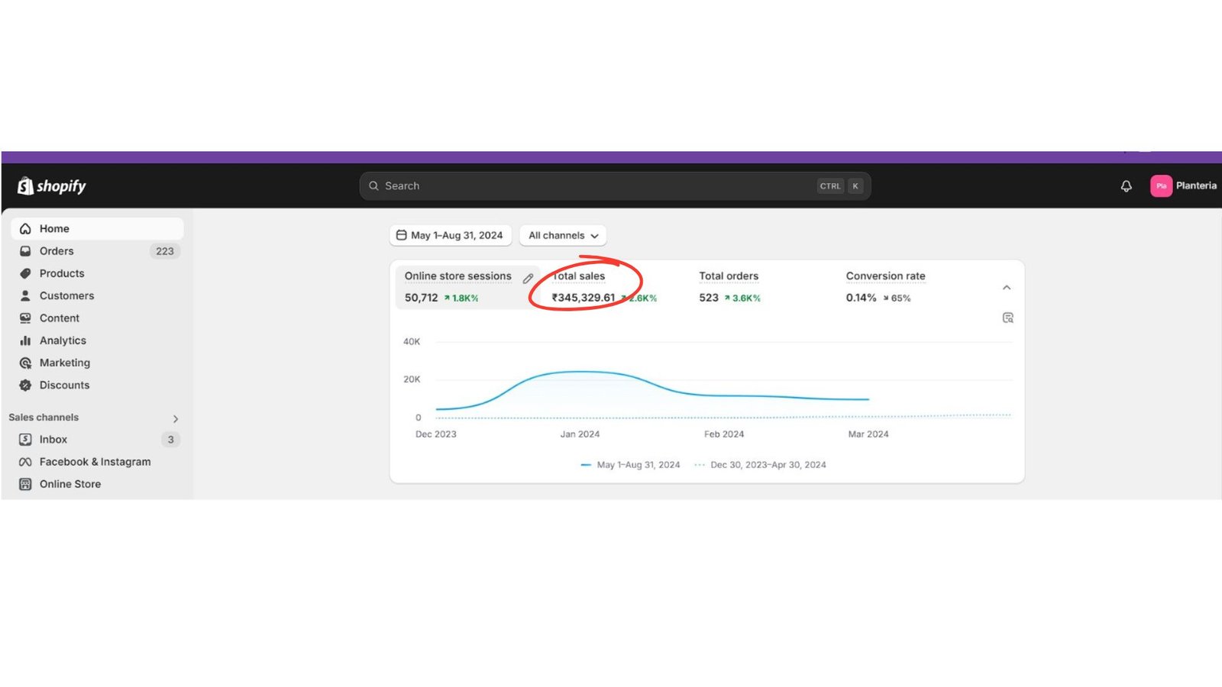Click the Shopify logo
This screenshot has width=1222, height=687.
click(52, 186)
